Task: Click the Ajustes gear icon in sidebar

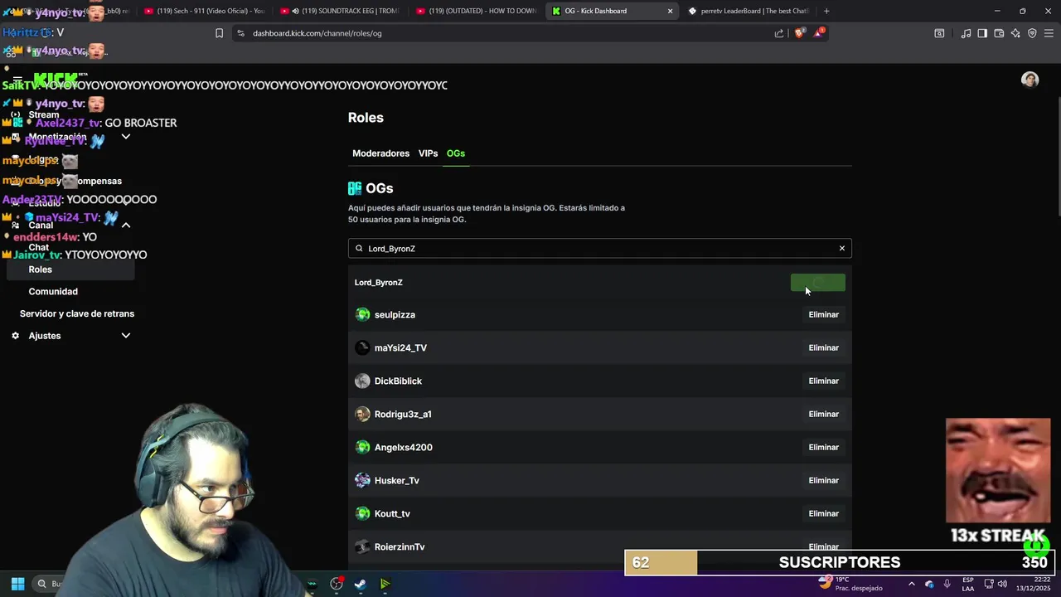Action: [x=15, y=336]
